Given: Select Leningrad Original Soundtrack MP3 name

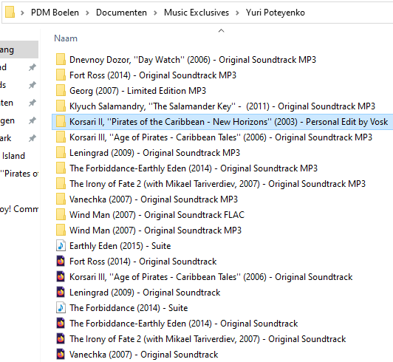Looking at the screenshot, I should point(154,153).
